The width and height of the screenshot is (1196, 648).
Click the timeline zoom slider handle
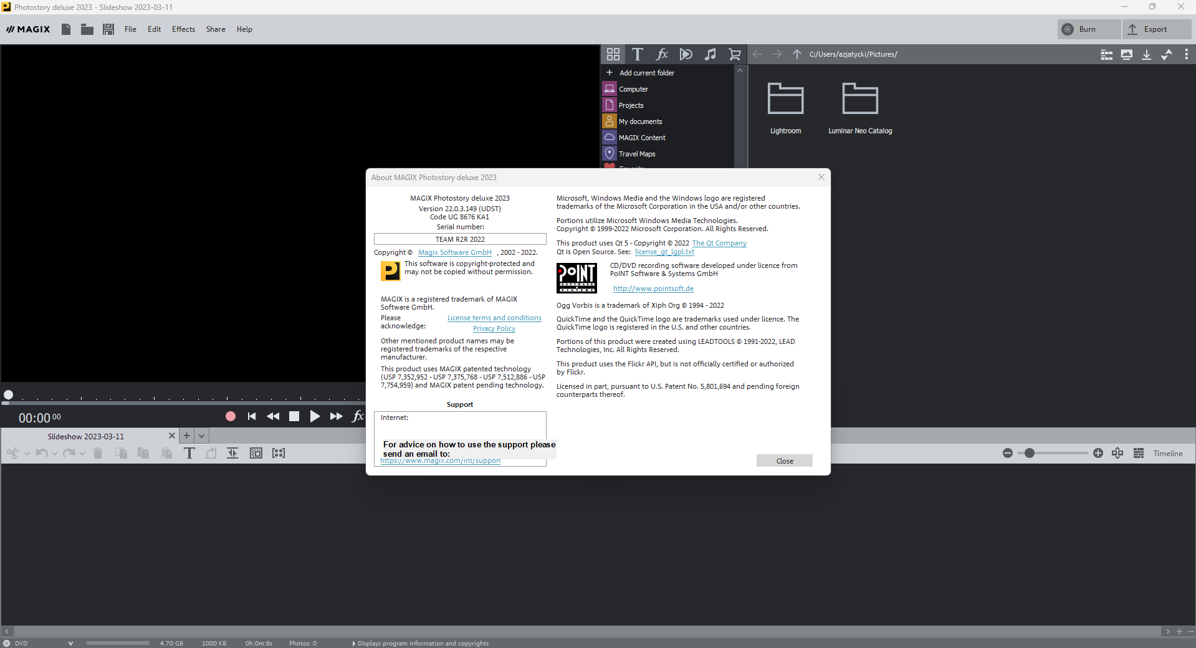1030,453
